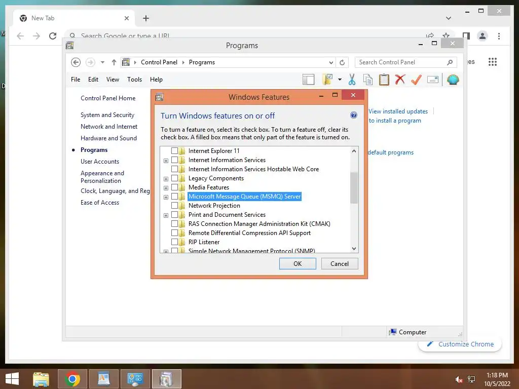
Task: Click the Paste clipboard toolbar icon
Action: tap(384, 80)
